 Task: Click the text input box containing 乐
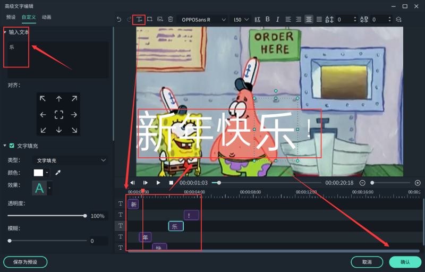coord(58,59)
